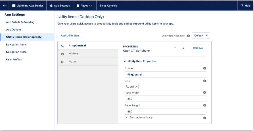The width and height of the screenshot is (254, 131).
Task: Remove the call icon selection
Action: pyautogui.click(x=136, y=87)
